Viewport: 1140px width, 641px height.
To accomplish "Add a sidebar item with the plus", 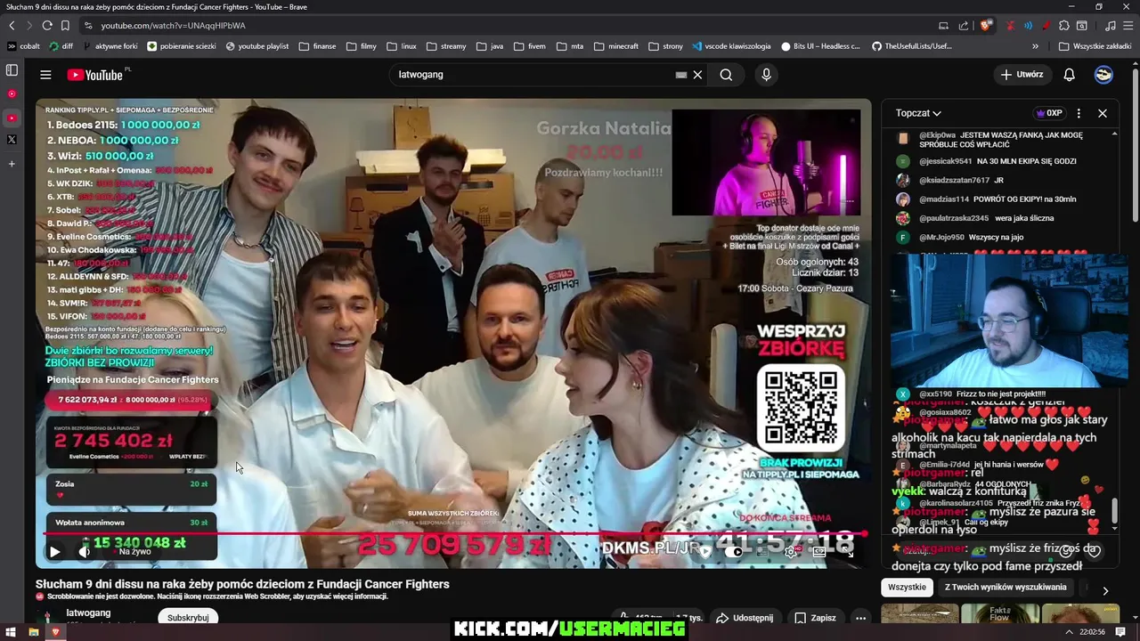I will [x=12, y=164].
